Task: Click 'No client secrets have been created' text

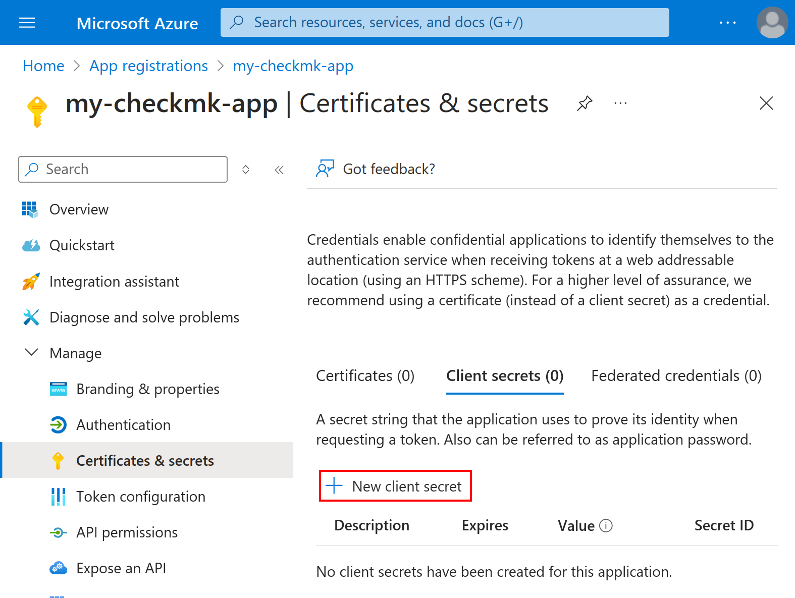Action: click(x=494, y=572)
